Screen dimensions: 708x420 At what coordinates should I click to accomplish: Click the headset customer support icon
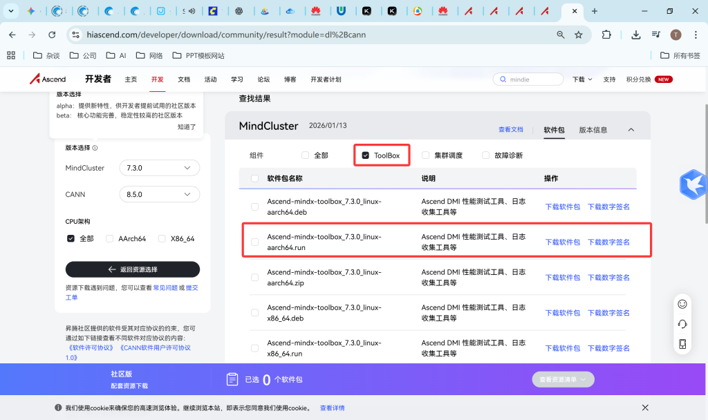tap(682, 324)
